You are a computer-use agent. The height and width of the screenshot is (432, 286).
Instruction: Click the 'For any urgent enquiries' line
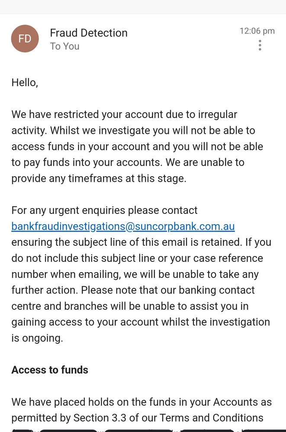104,210
